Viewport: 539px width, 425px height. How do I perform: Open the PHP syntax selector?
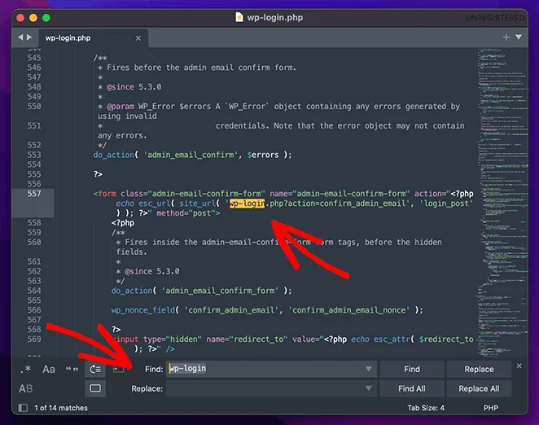[x=490, y=408]
